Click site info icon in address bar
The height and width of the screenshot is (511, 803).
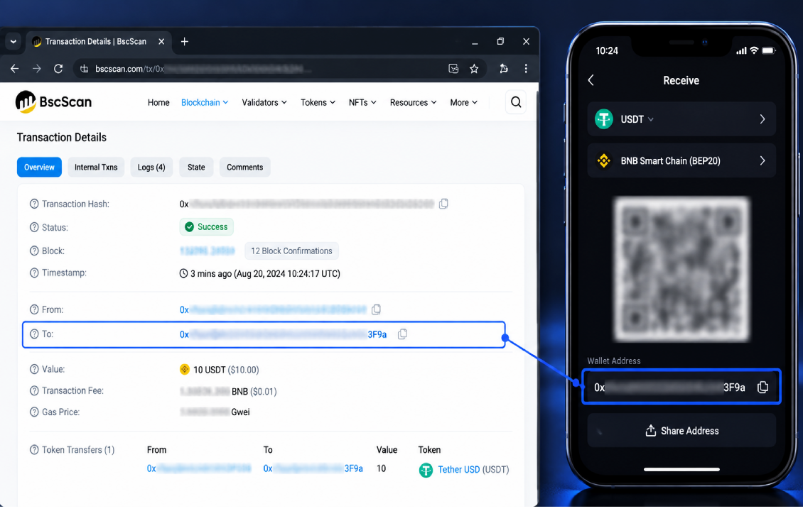tap(85, 69)
